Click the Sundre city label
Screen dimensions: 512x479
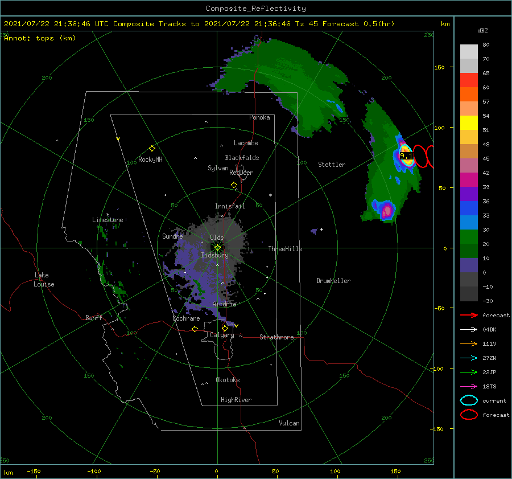[172, 236]
